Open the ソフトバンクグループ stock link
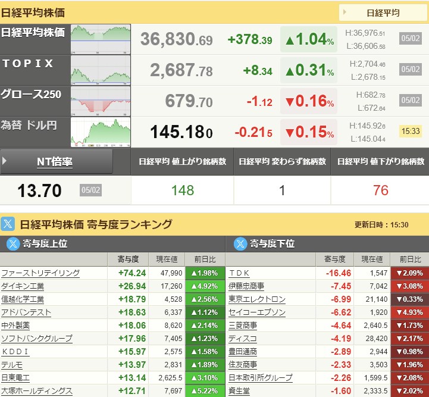 pos(37,339)
